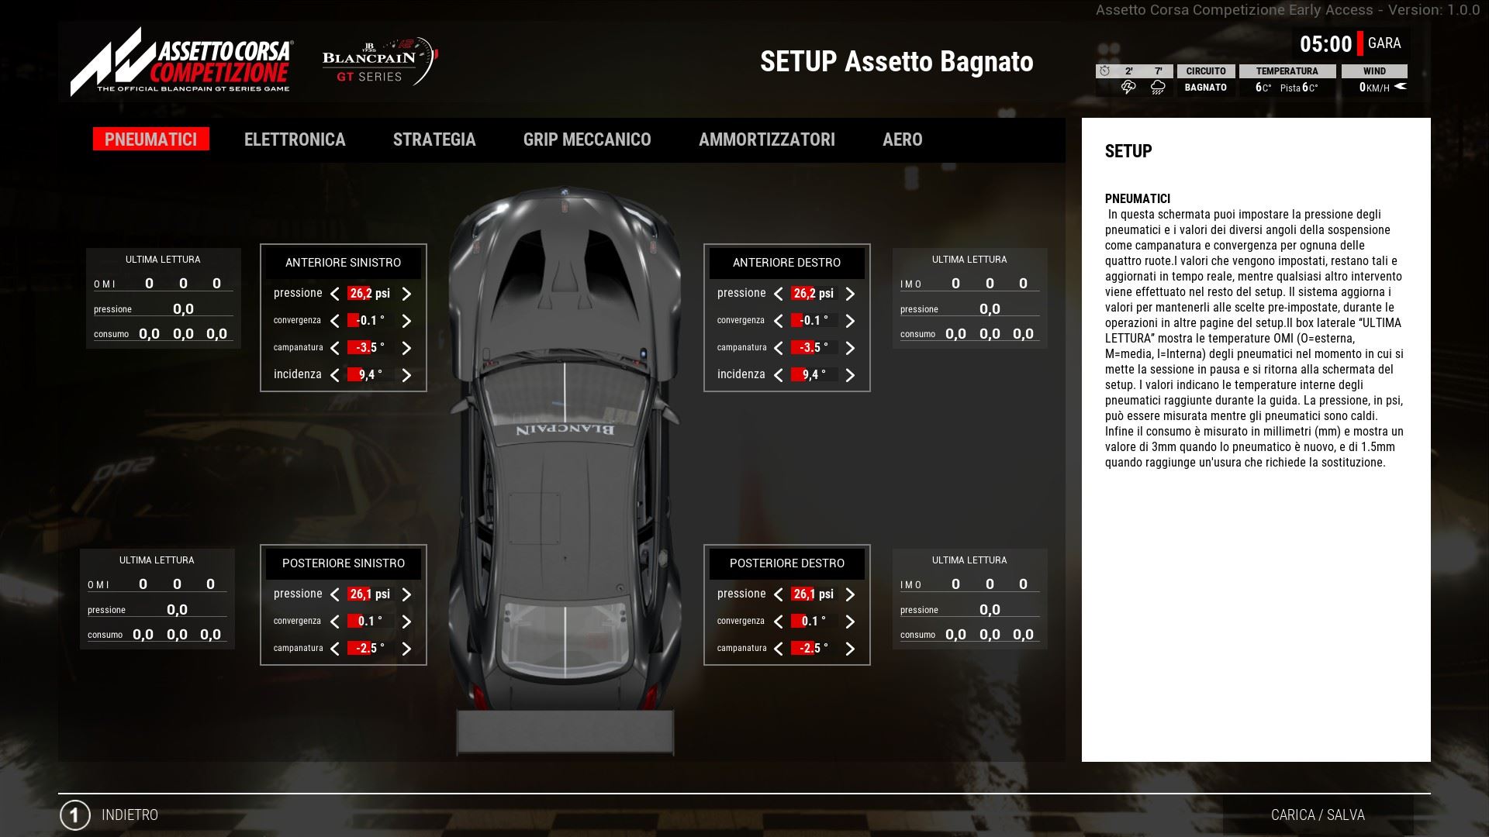Increase rear-left campanatura value
The height and width of the screenshot is (837, 1489).
(x=406, y=649)
